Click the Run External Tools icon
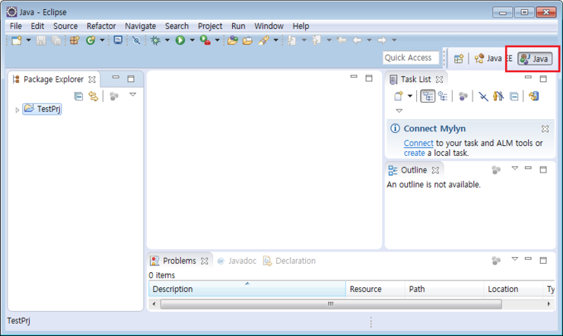This screenshot has height=336, width=563. pyautogui.click(x=205, y=40)
